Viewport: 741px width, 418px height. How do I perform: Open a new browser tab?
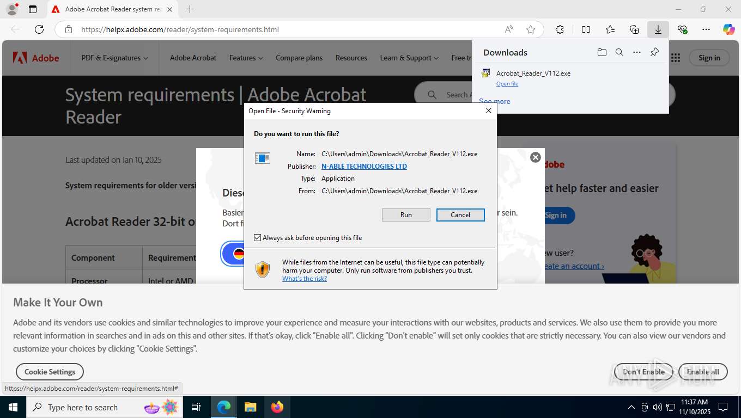click(x=190, y=9)
